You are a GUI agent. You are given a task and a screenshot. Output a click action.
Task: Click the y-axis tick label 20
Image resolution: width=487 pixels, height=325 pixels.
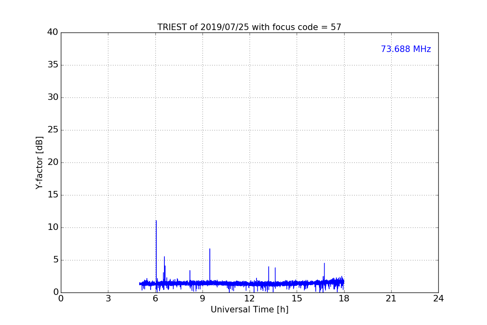click(53, 162)
